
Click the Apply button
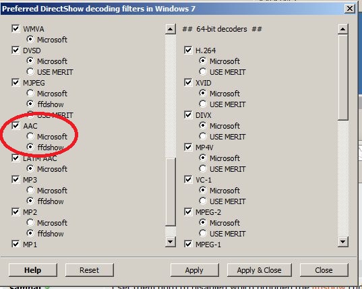point(194,270)
